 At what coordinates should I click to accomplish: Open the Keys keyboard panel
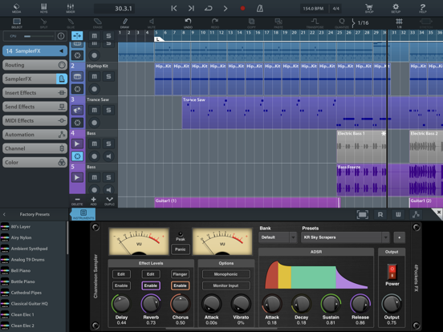[44, 8]
